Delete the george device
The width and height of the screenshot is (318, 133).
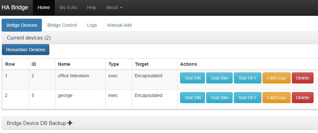click(303, 98)
